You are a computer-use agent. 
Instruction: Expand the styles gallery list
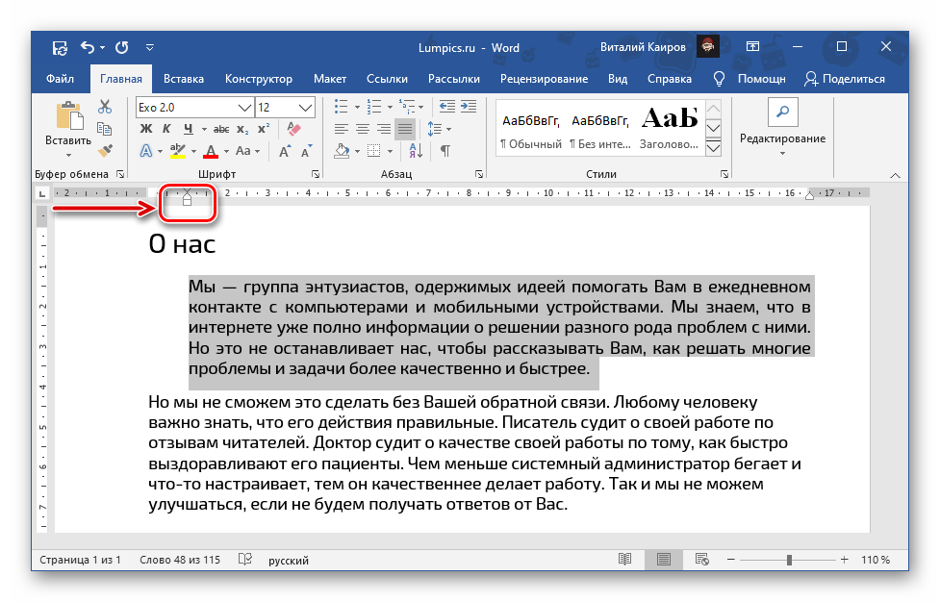click(713, 148)
